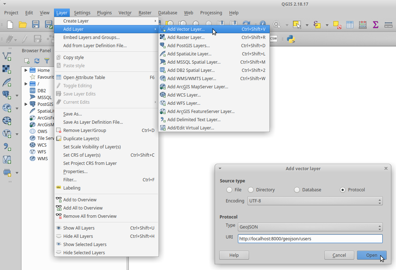This screenshot has width=396, height=270.
Task: Choose the Directory source type option
Action: 251,190
